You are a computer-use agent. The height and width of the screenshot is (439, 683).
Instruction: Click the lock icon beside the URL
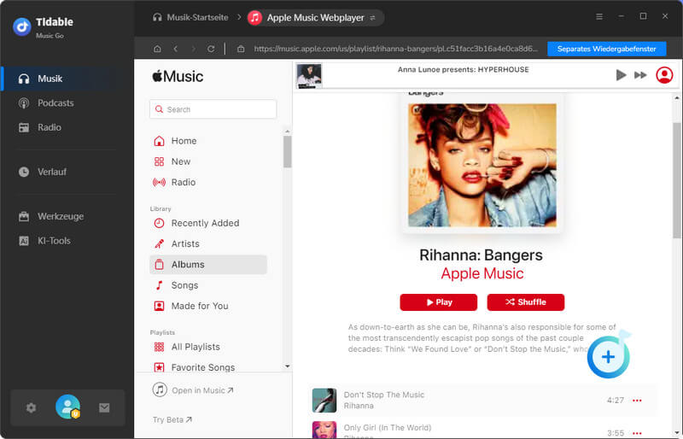241,49
